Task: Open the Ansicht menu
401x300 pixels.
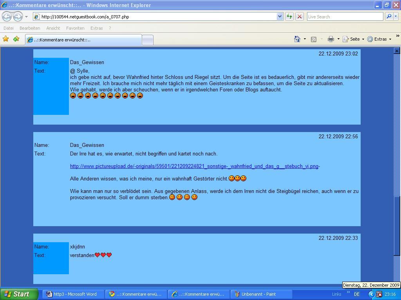Action: 53,28
